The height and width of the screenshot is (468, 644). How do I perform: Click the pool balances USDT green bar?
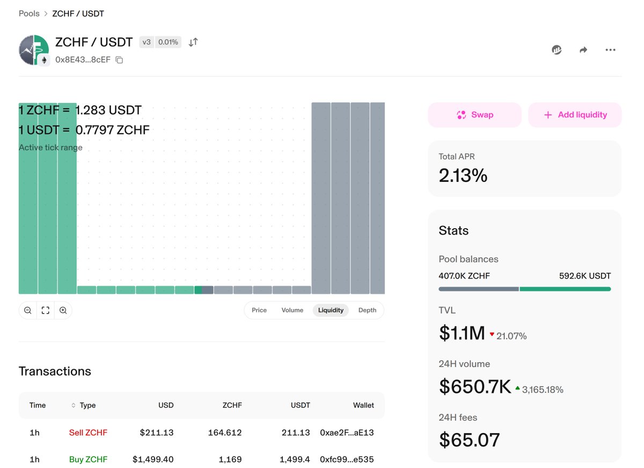pyautogui.click(x=565, y=289)
